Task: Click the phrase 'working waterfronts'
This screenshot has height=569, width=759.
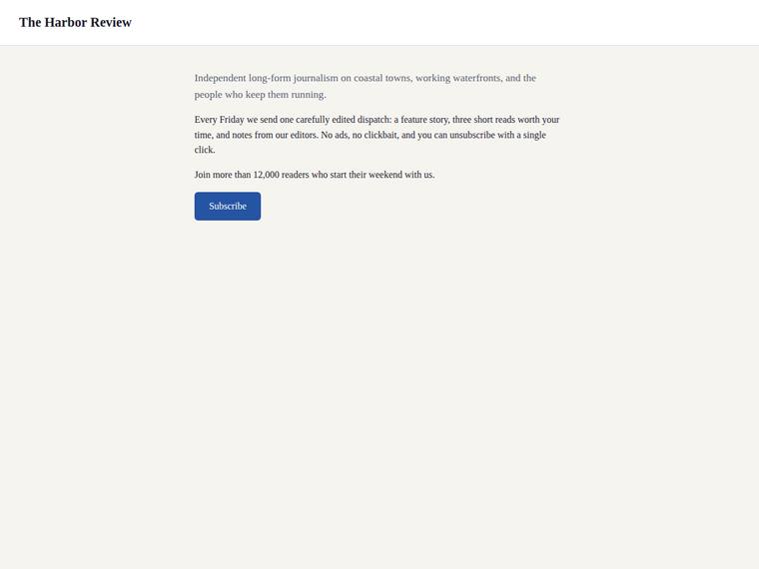Action: (x=458, y=78)
